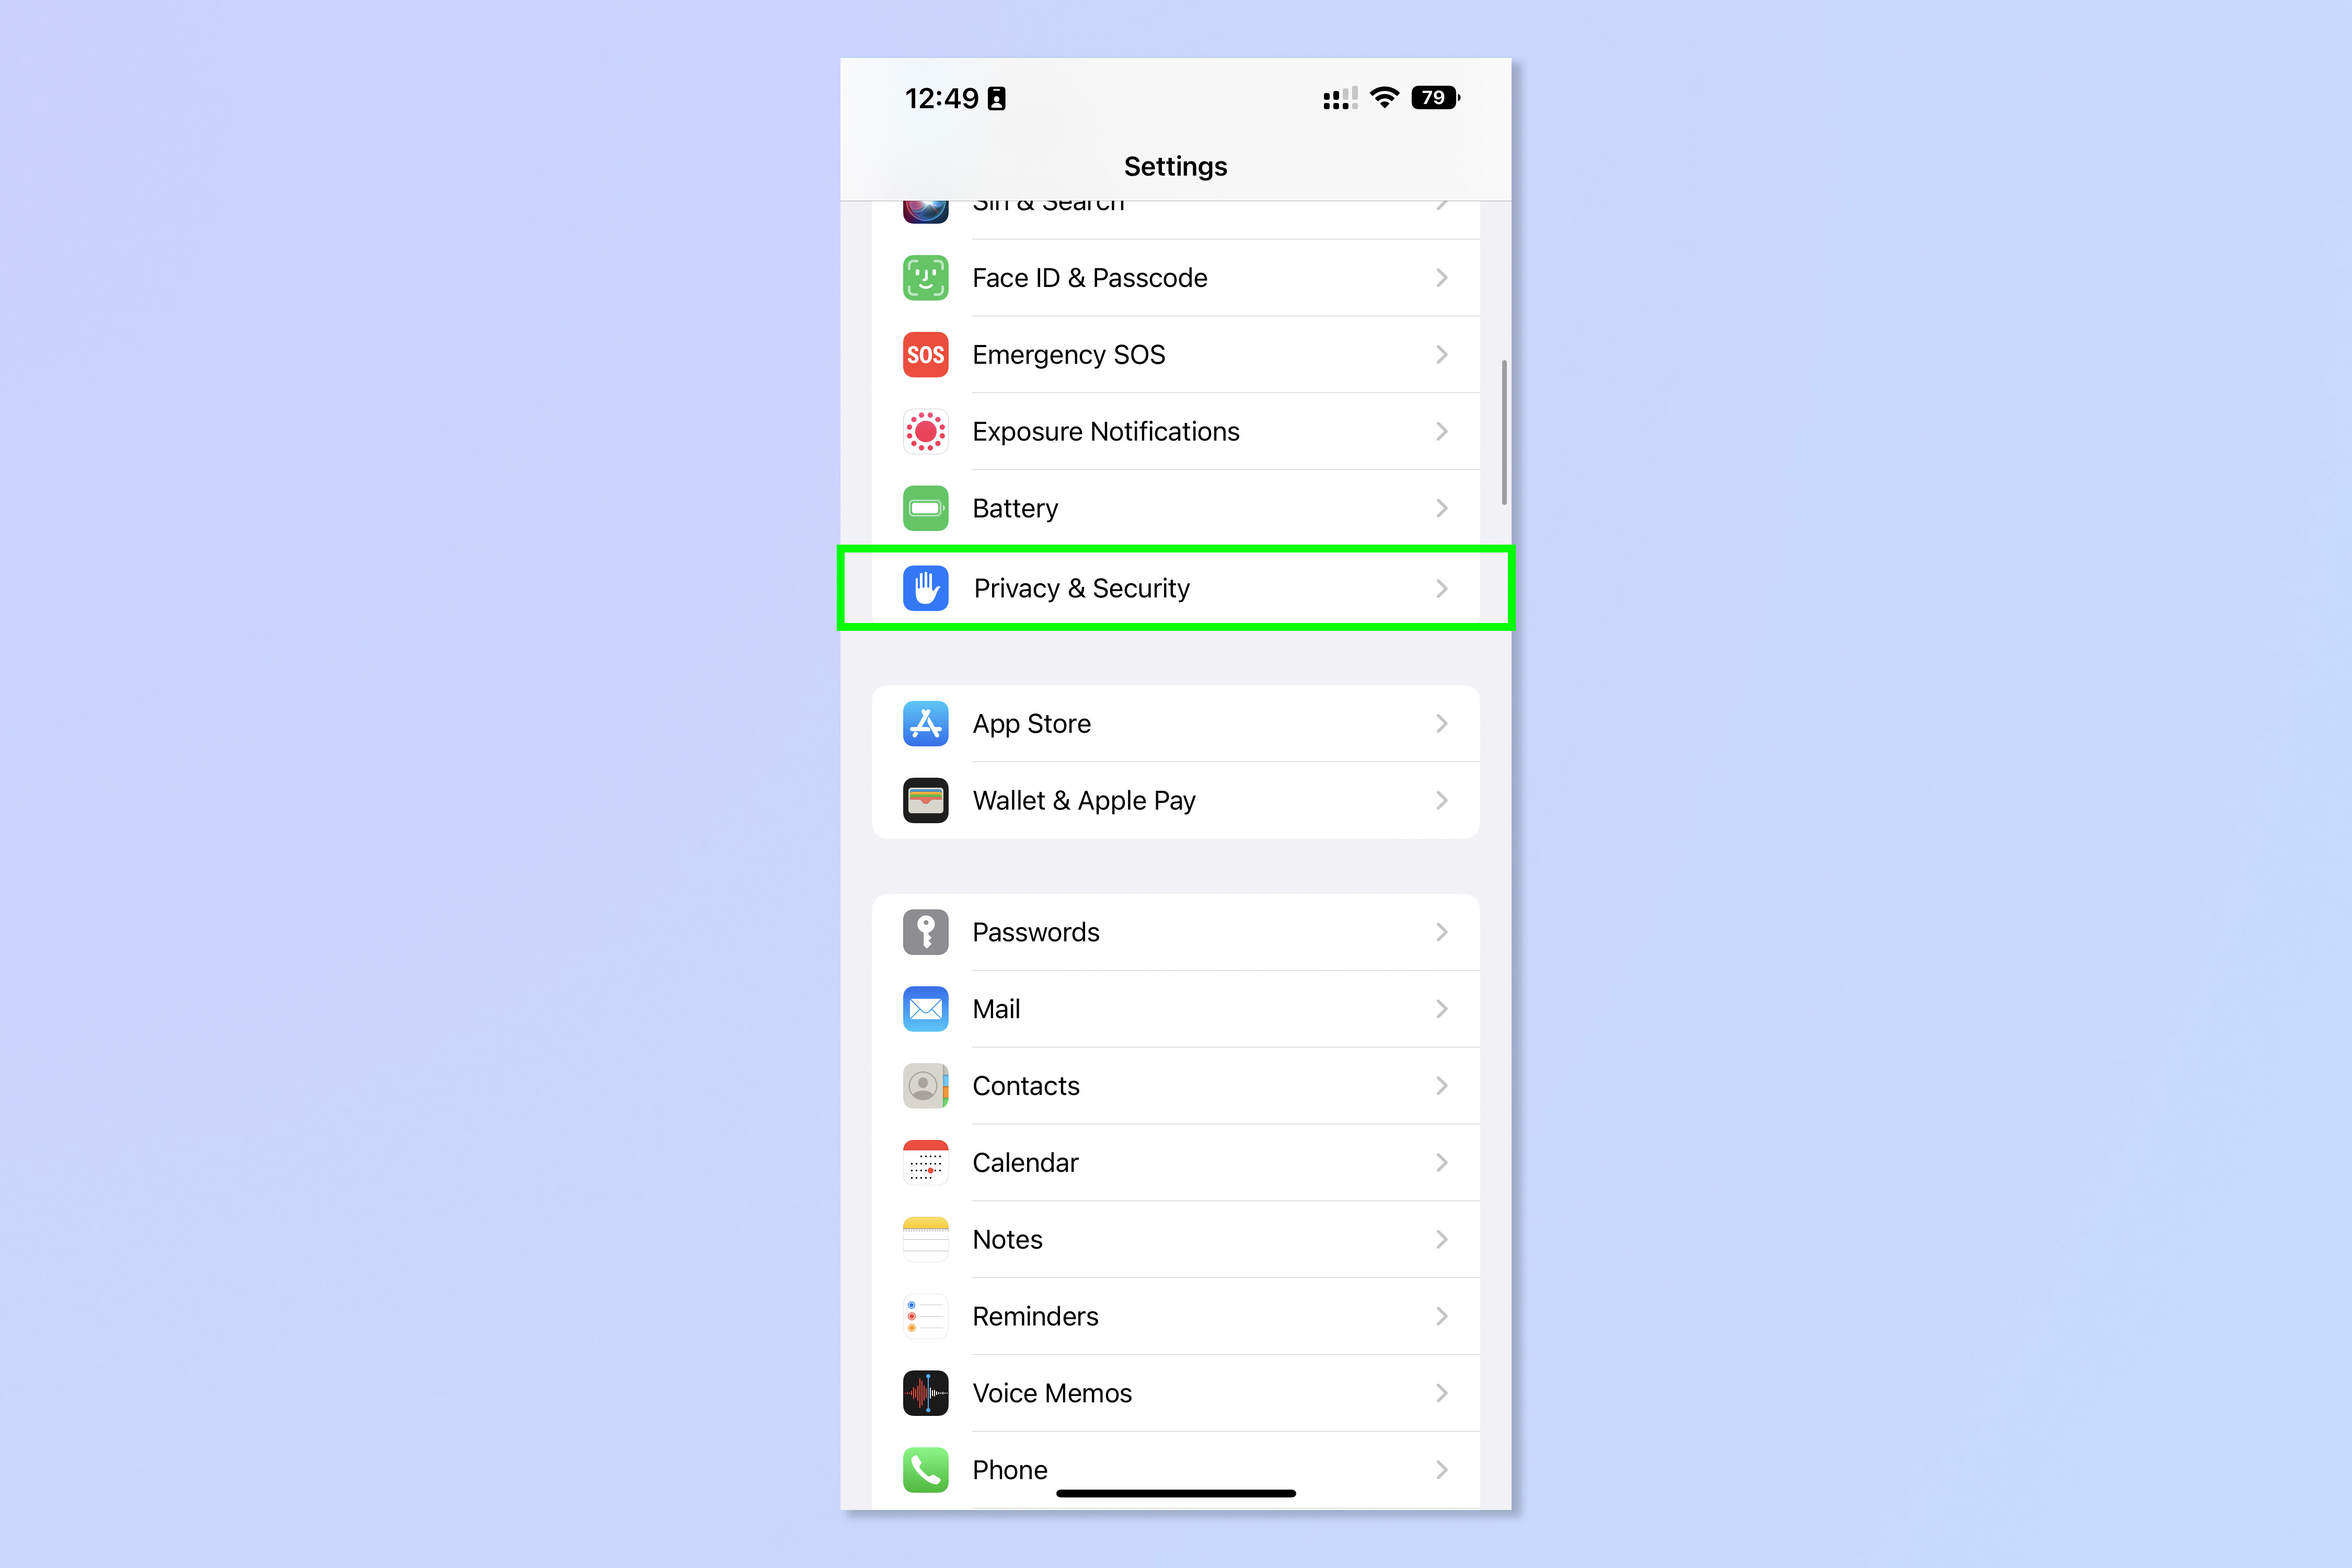The width and height of the screenshot is (2352, 1568).
Task: Expand the Calendar settings row
Action: tap(1176, 1162)
